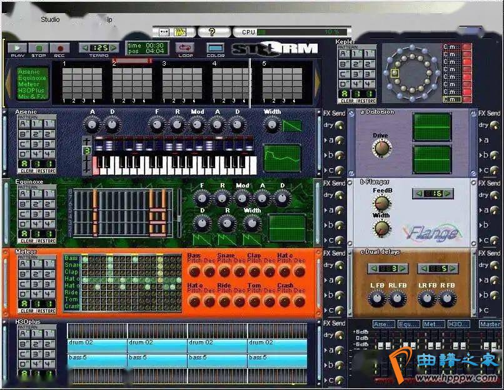
Task: Select the Master mixer channel tab
Action: pyautogui.click(x=490, y=324)
